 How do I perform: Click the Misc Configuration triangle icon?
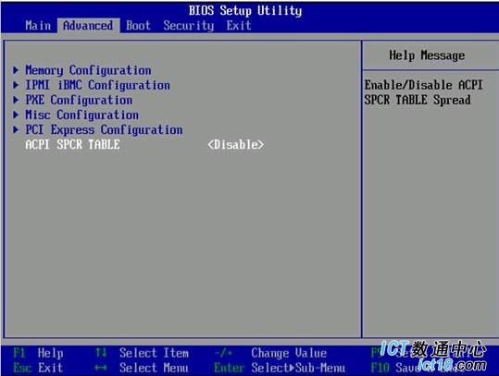tap(16, 115)
